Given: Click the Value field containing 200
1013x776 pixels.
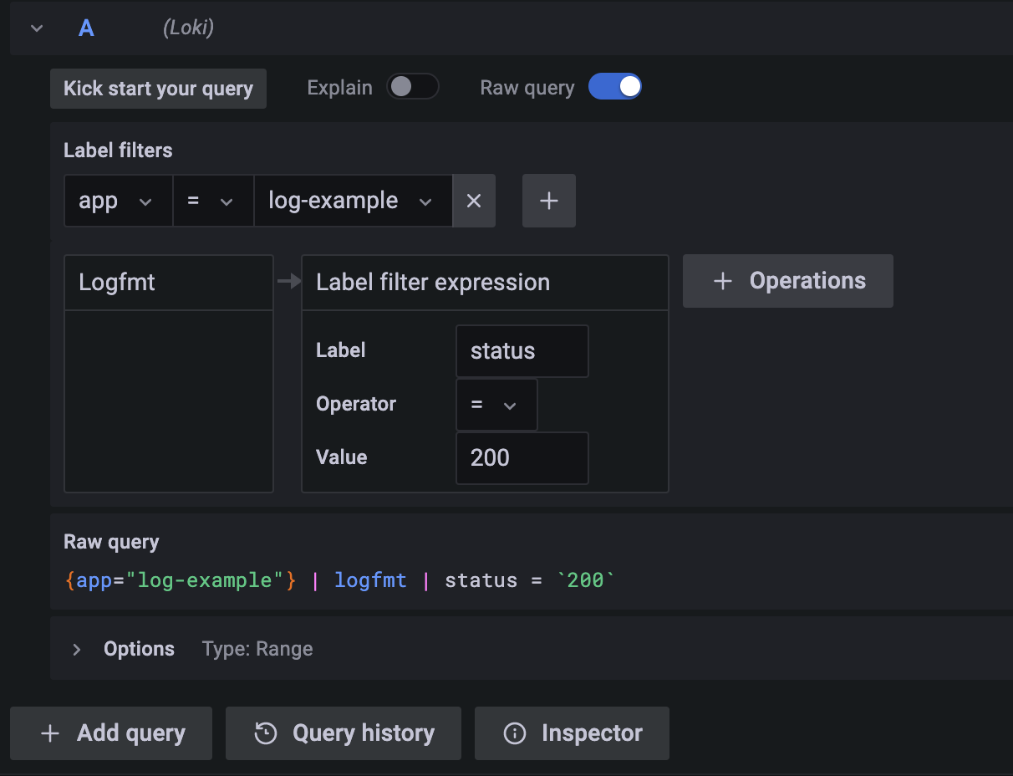Looking at the screenshot, I should point(522,458).
